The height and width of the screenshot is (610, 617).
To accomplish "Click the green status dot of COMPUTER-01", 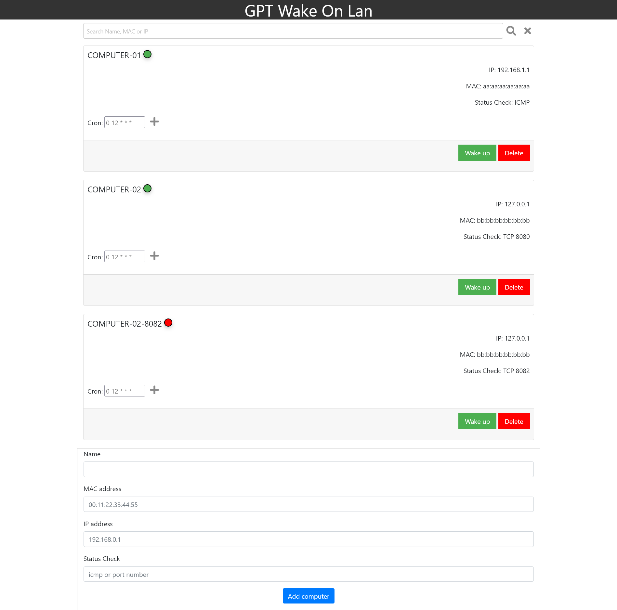I will 148,54.
